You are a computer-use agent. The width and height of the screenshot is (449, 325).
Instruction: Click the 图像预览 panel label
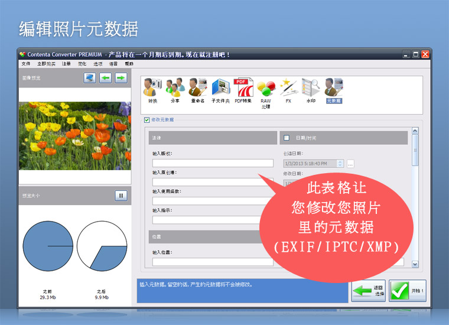[31, 78]
